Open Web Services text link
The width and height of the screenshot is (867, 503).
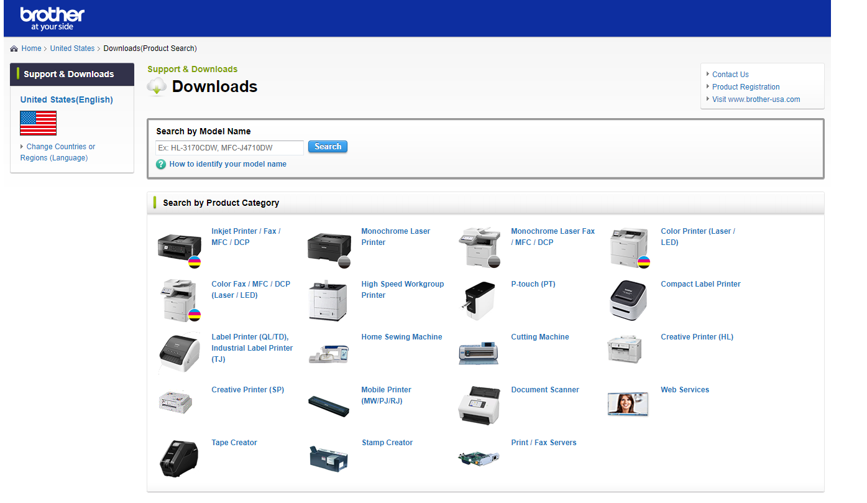tap(685, 390)
